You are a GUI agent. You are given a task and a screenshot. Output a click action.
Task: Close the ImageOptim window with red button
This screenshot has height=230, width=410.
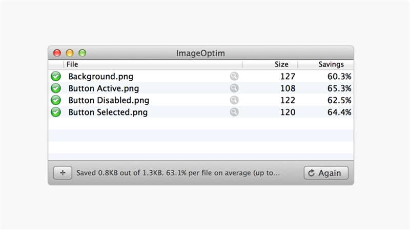tap(57, 53)
